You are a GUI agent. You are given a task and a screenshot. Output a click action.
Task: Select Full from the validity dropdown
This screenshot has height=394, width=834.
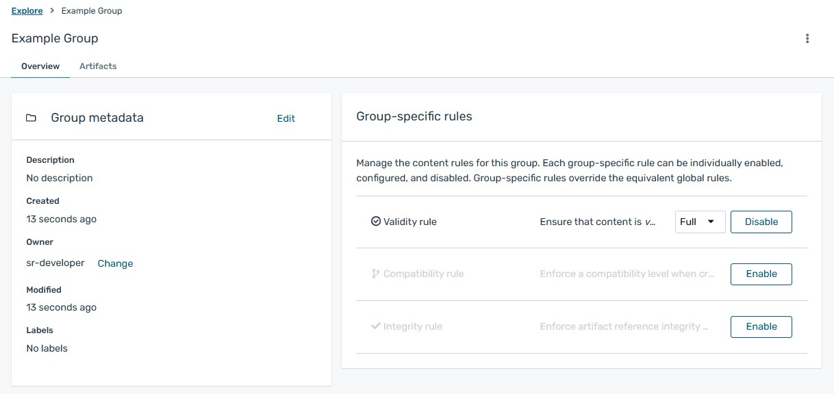point(687,222)
